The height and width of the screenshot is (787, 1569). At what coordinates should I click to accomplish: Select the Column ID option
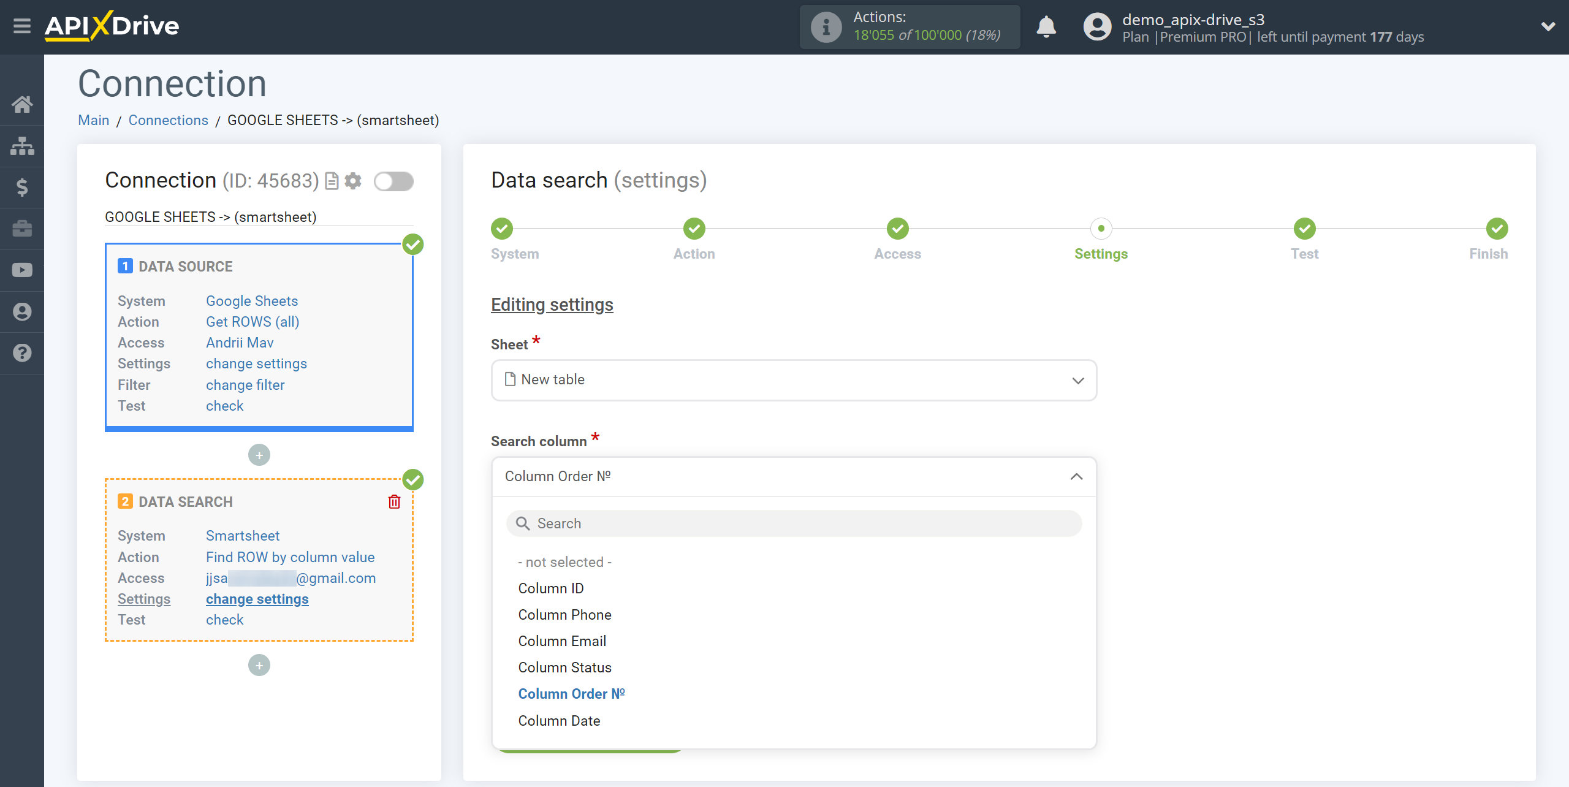click(x=551, y=588)
